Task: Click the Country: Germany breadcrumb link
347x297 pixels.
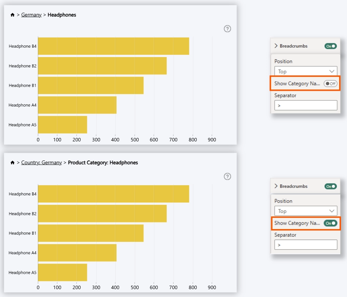Action: (41, 163)
